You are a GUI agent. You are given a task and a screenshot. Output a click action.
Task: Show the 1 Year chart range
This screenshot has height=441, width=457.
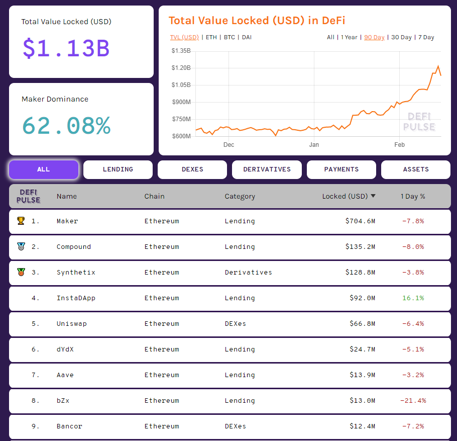(349, 37)
